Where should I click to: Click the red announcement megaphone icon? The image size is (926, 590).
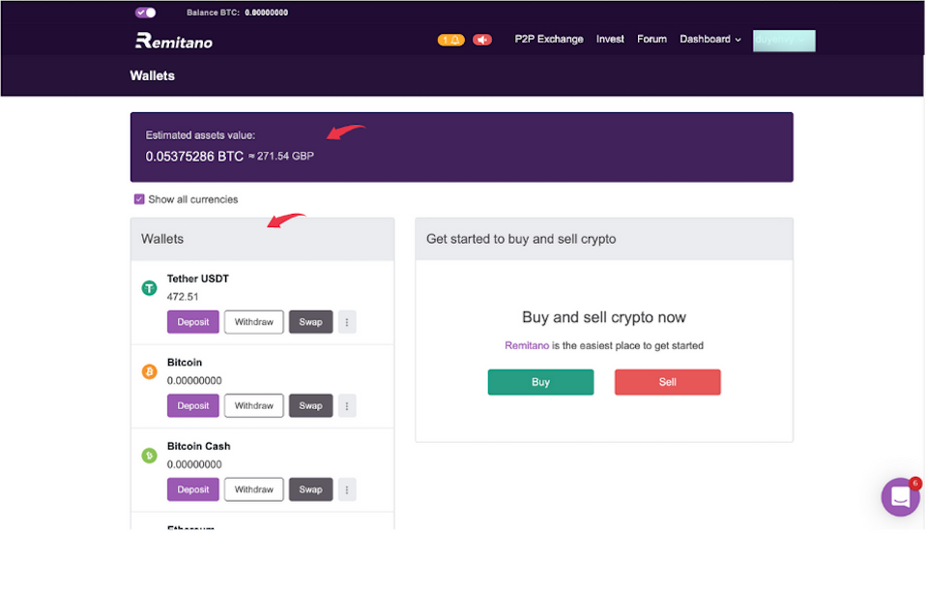pyautogui.click(x=482, y=40)
